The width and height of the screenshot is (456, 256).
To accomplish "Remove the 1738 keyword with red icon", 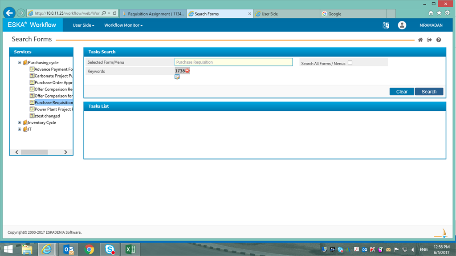I will pyautogui.click(x=187, y=71).
